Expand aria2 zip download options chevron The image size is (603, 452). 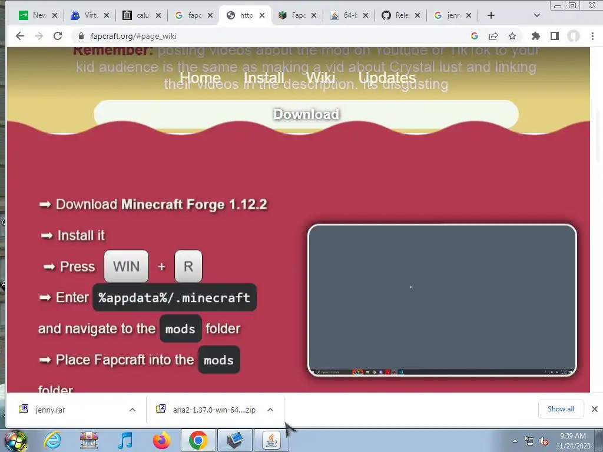click(x=270, y=410)
